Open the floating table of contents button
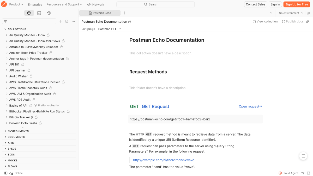 pos(303,156)
